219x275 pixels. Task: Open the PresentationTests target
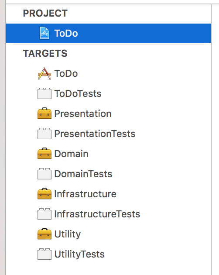pos(95,134)
